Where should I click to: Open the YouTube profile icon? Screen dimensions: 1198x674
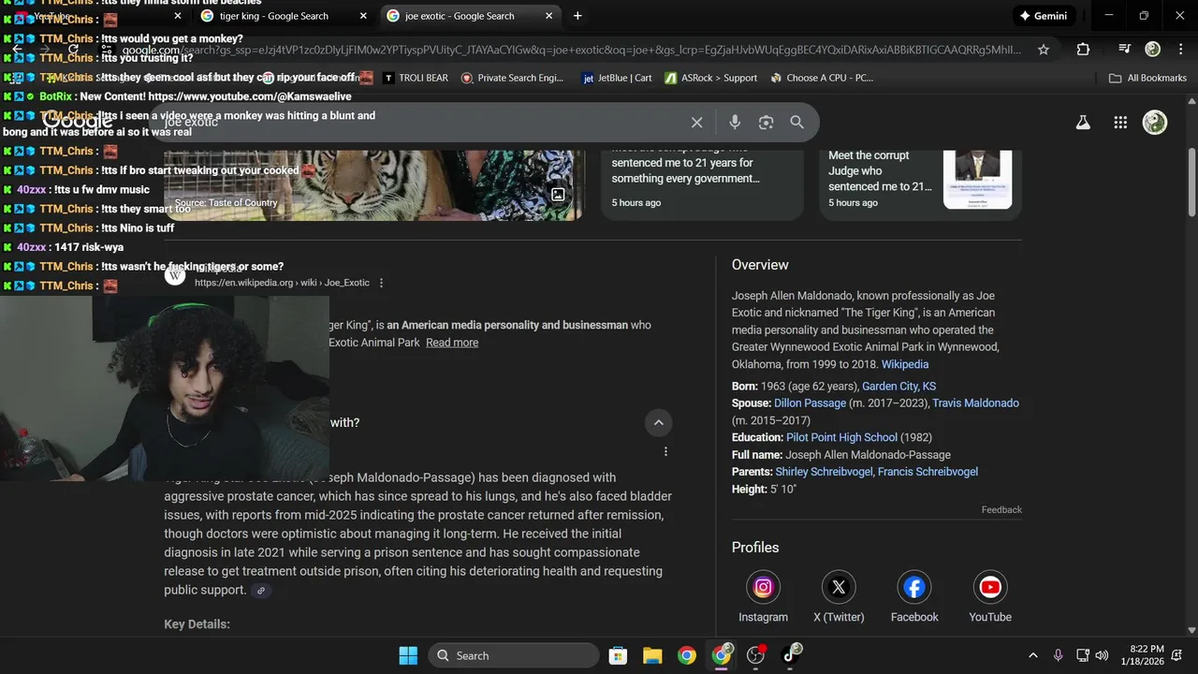point(990,588)
